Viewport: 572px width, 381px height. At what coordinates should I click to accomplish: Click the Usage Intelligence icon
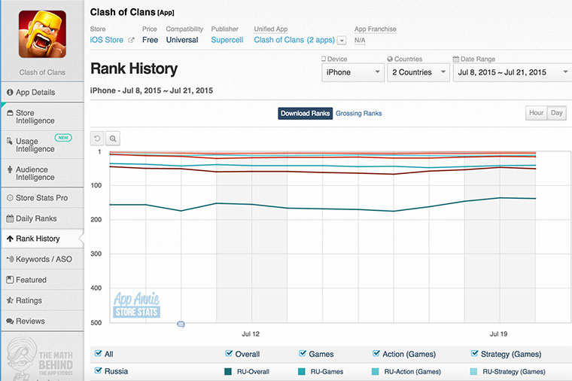pyautogui.click(x=10, y=141)
